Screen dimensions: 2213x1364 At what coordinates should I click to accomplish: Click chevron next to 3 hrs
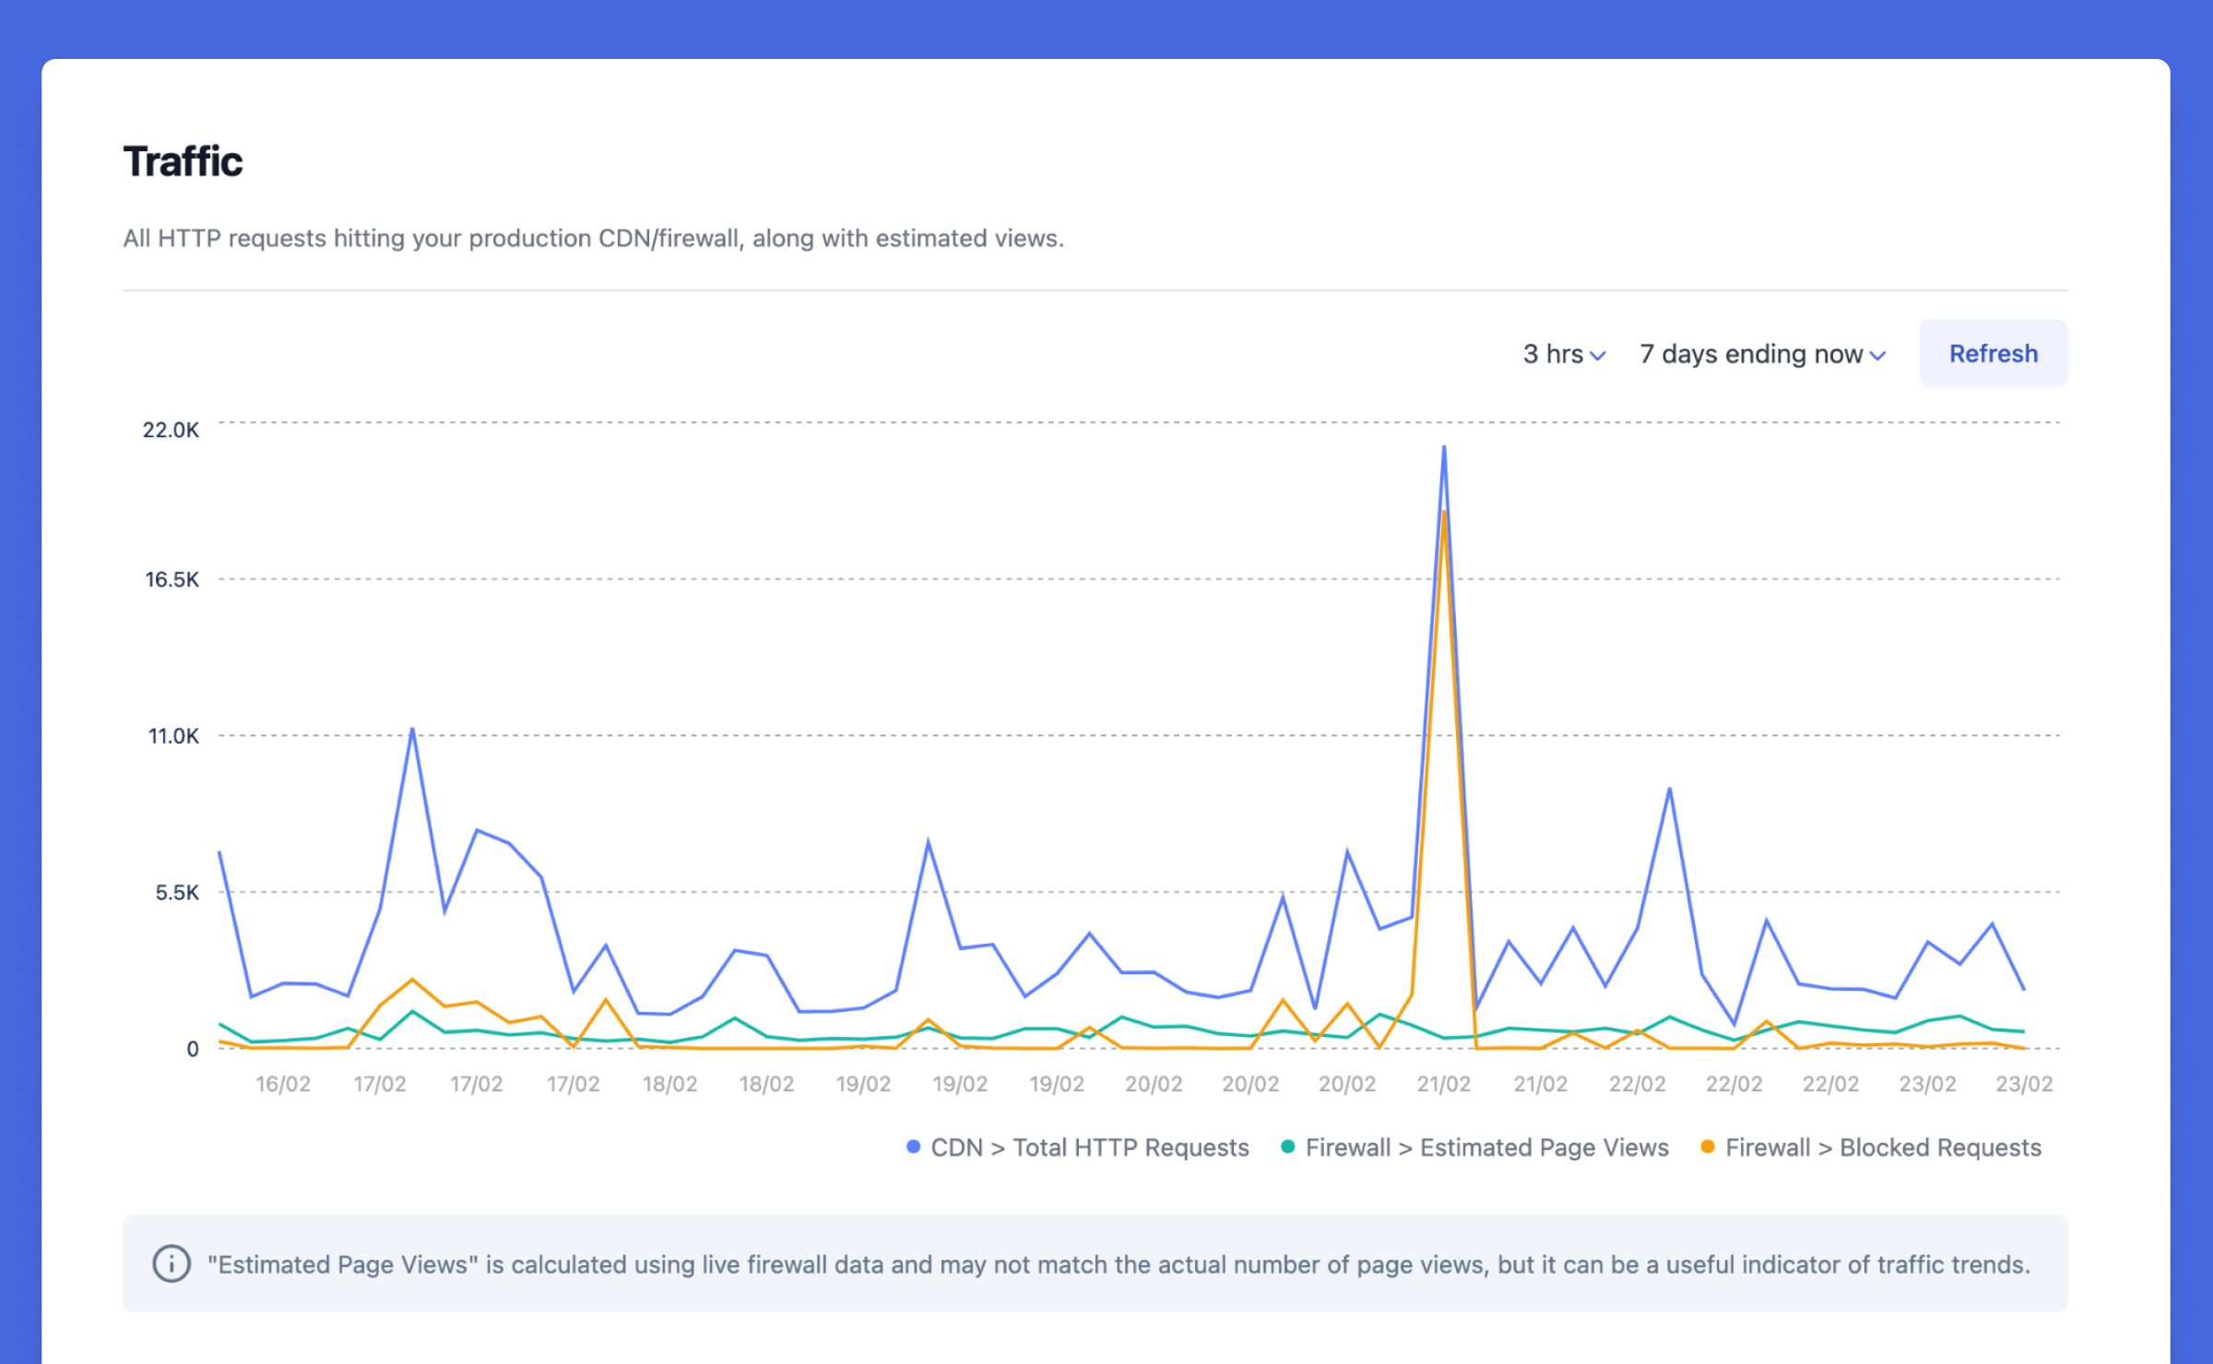[1598, 356]
